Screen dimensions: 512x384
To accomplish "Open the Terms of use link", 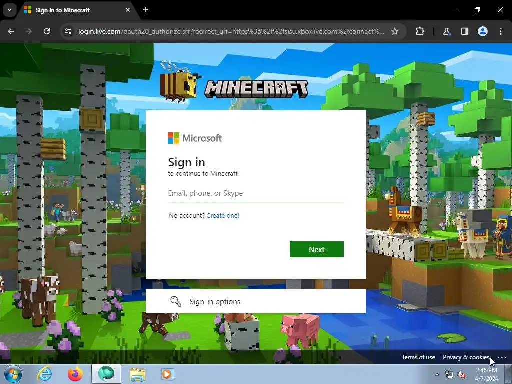I will coord(418,357).
